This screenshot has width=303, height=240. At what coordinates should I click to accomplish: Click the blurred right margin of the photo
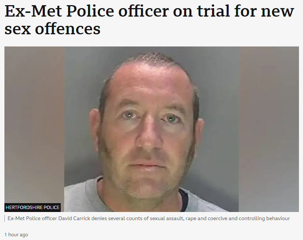click(269, 129)
